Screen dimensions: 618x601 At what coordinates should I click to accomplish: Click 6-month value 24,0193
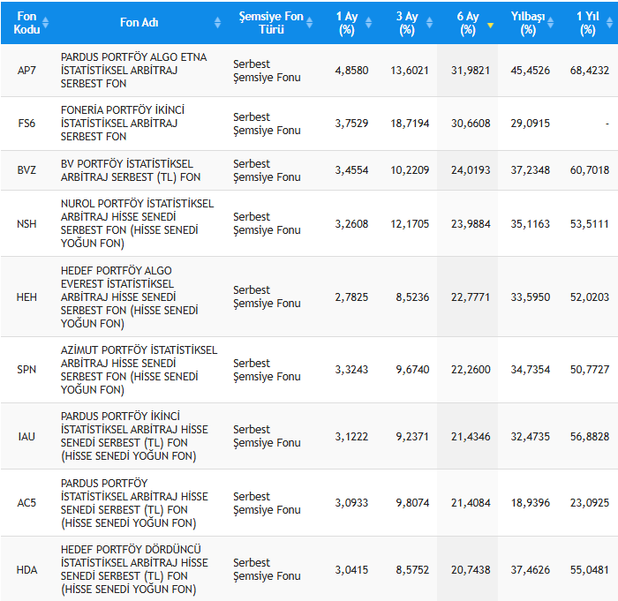pos(471,170)
